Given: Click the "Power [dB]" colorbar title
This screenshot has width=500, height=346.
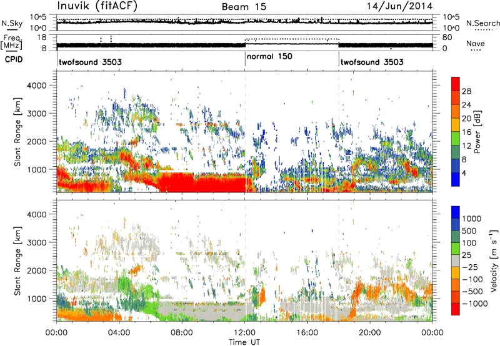Looking at the screenshot, I should pos(477,132).
